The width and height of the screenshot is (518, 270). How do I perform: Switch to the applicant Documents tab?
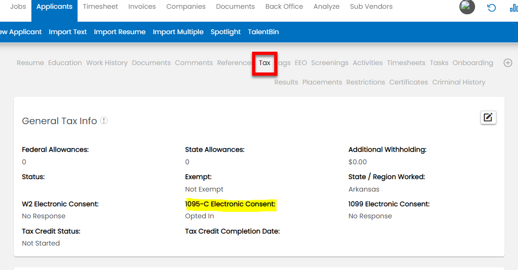click(x=151, y=63)
